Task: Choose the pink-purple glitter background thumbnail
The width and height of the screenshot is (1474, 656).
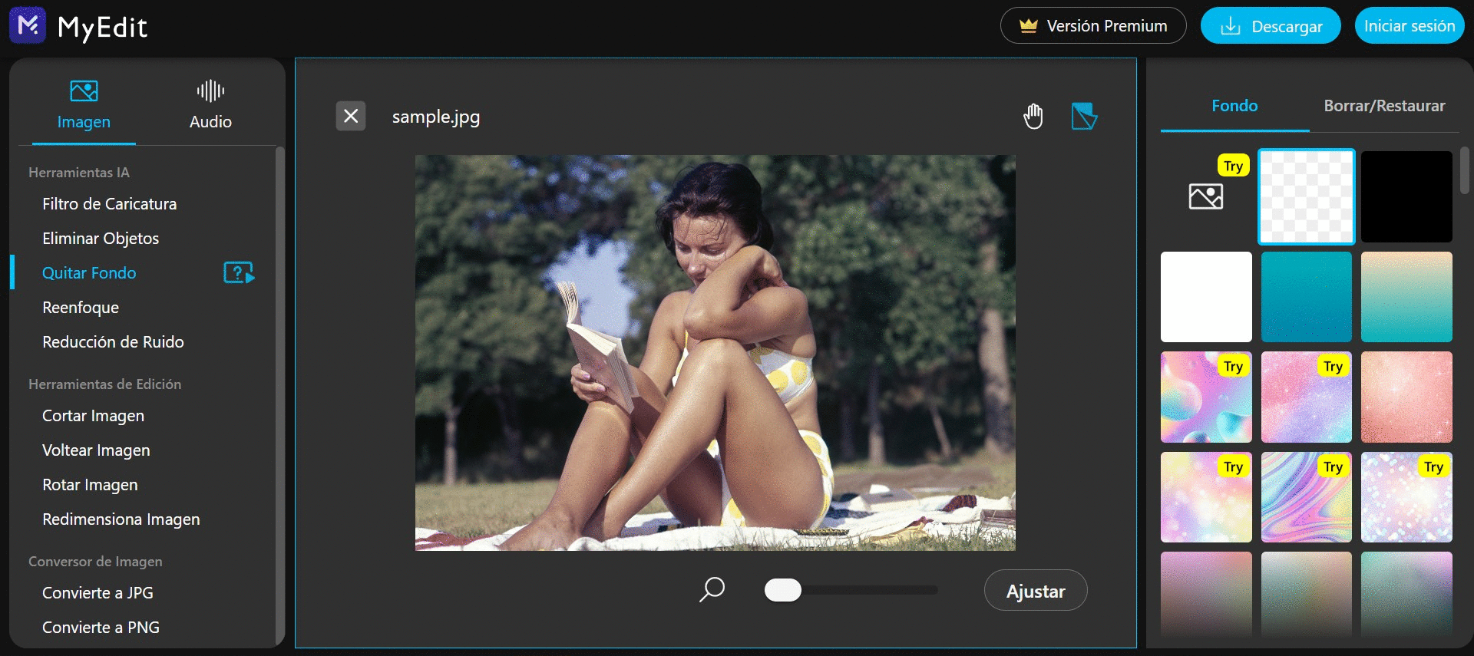Action: tap(1306, 397)
